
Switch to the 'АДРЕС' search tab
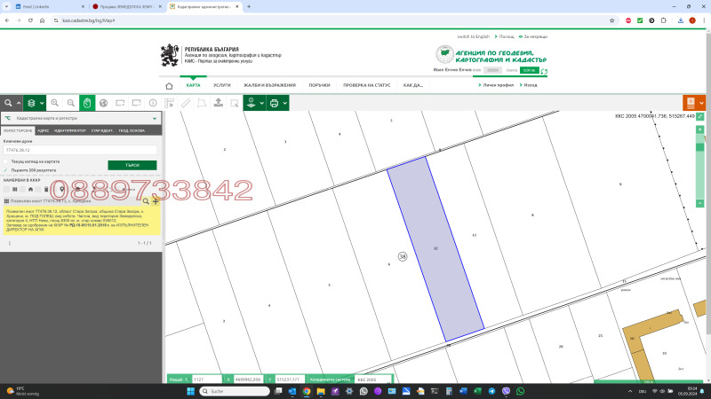coord(44,130)
